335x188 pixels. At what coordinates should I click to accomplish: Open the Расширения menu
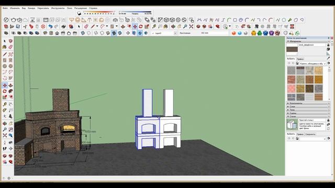click(x=81, y=8)
